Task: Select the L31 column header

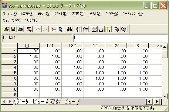Action: 138,46
